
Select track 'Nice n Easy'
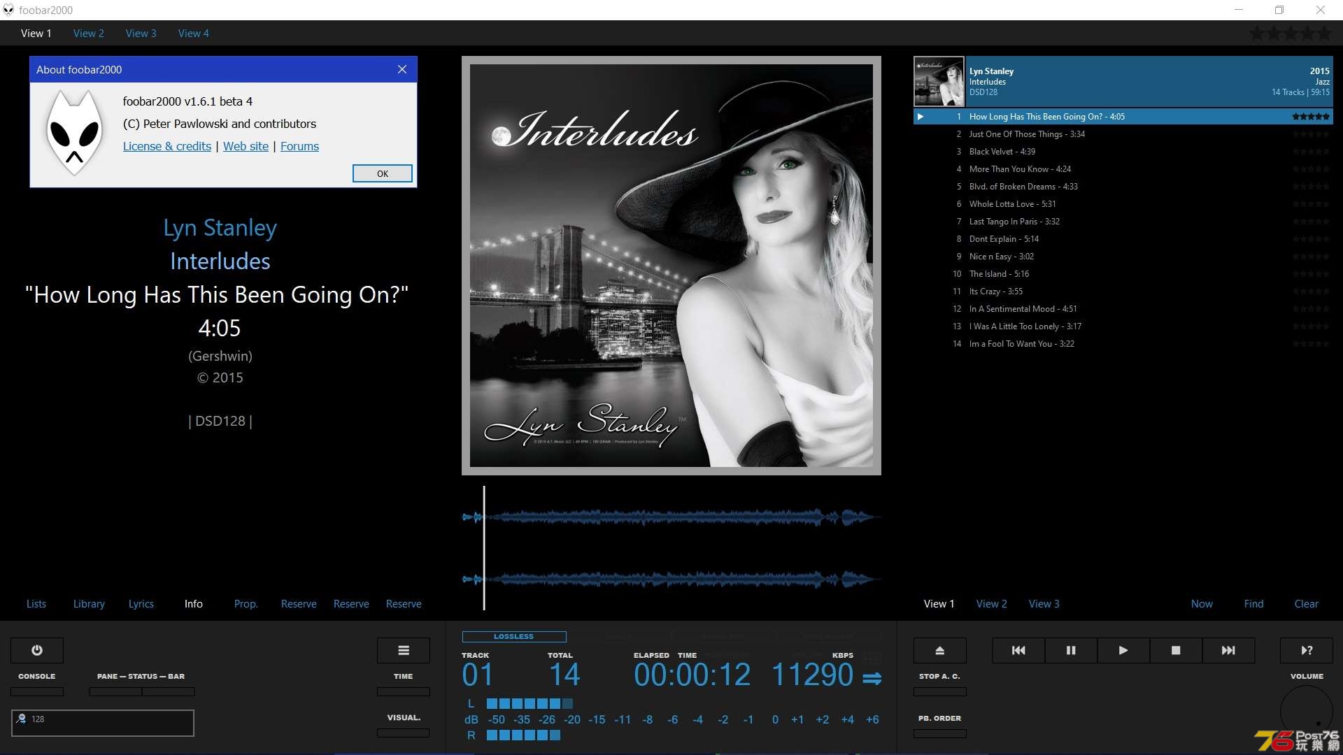(1123, 257)
